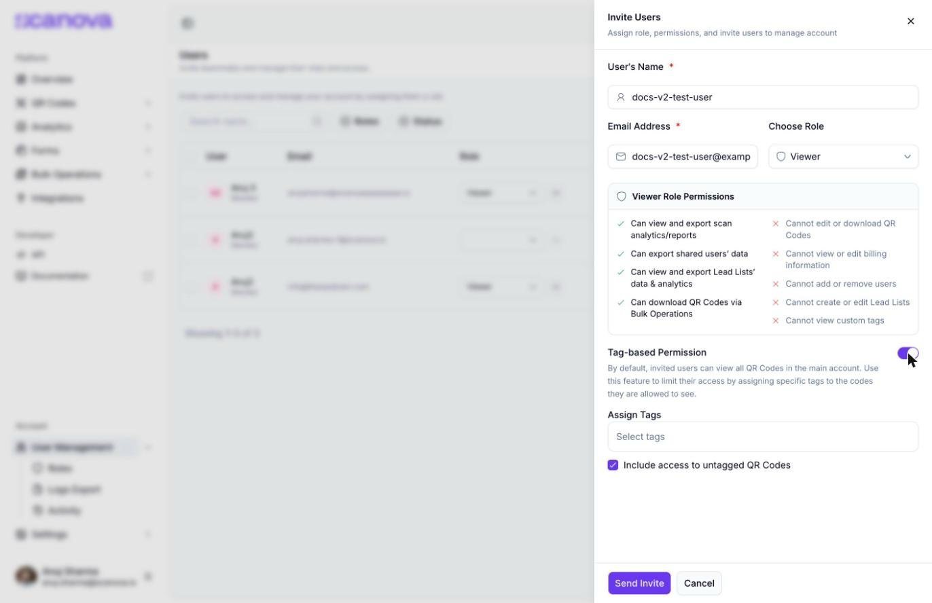Click the Cancel button

699,583
